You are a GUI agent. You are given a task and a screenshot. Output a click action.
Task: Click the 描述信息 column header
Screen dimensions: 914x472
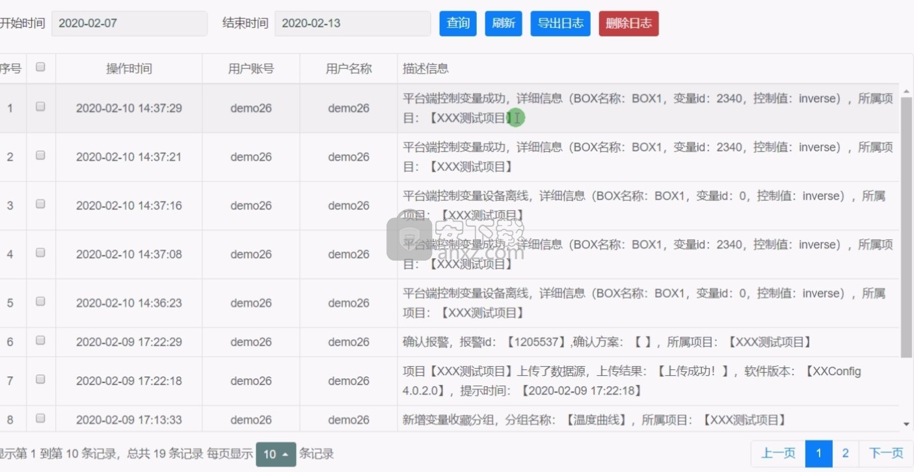tap(425, 69)
